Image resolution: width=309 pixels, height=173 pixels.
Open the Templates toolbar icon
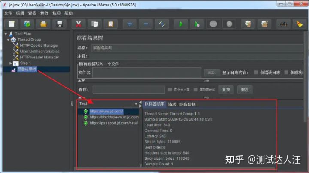coord(27,24)
